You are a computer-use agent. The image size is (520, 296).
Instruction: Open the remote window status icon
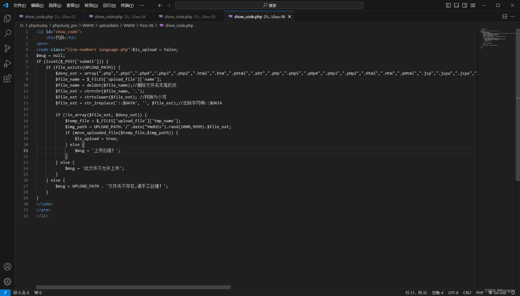(5, 293)
